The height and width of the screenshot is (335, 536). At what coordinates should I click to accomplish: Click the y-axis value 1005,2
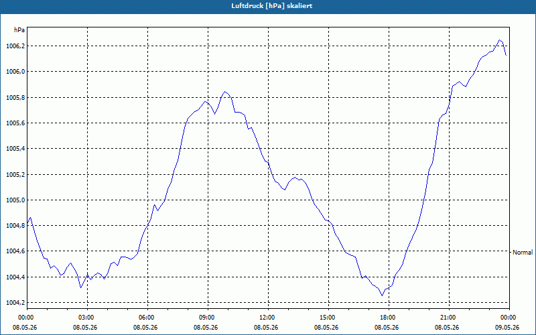click(15, 175)
